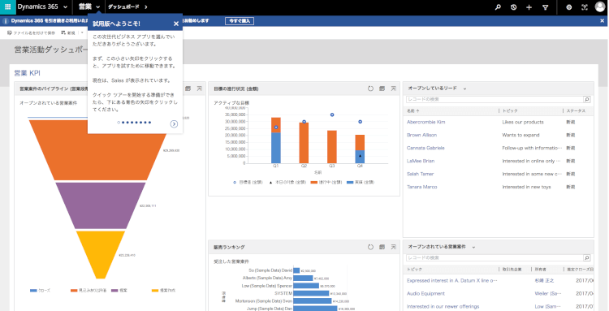Open lead Salah Tamer

click(421, 174)
